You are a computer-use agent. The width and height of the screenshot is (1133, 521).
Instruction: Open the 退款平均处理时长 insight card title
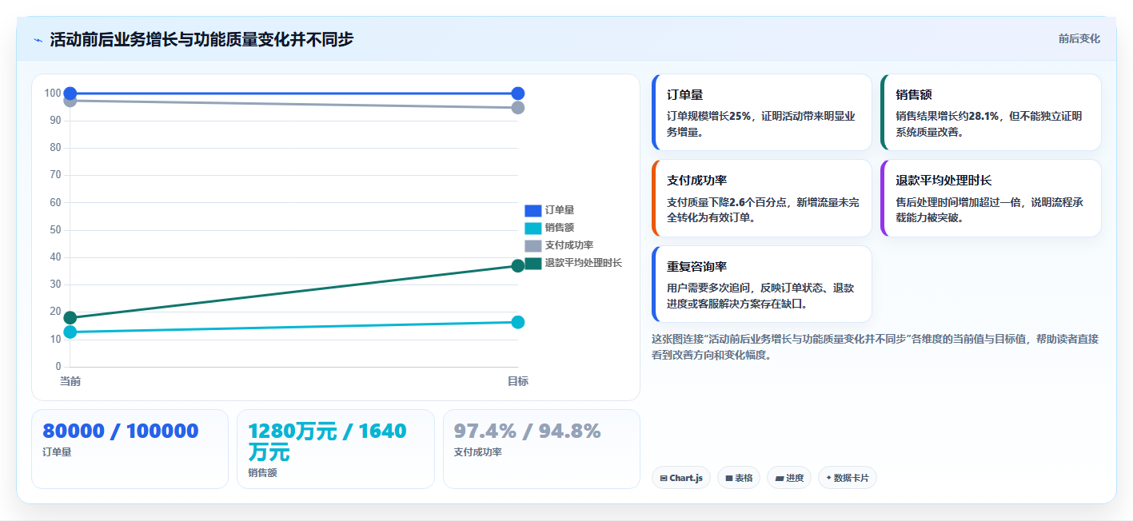click(944, 181)
